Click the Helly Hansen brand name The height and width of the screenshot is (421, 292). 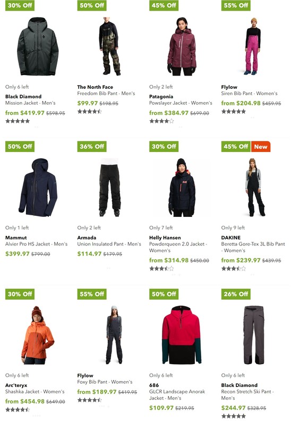[165, 238]
